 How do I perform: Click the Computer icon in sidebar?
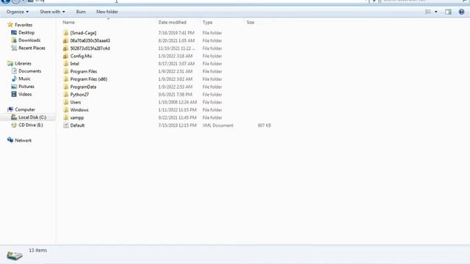(10, 109)
